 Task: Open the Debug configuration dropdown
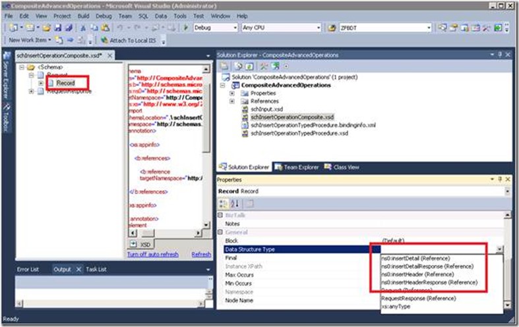tap(235, 28)
